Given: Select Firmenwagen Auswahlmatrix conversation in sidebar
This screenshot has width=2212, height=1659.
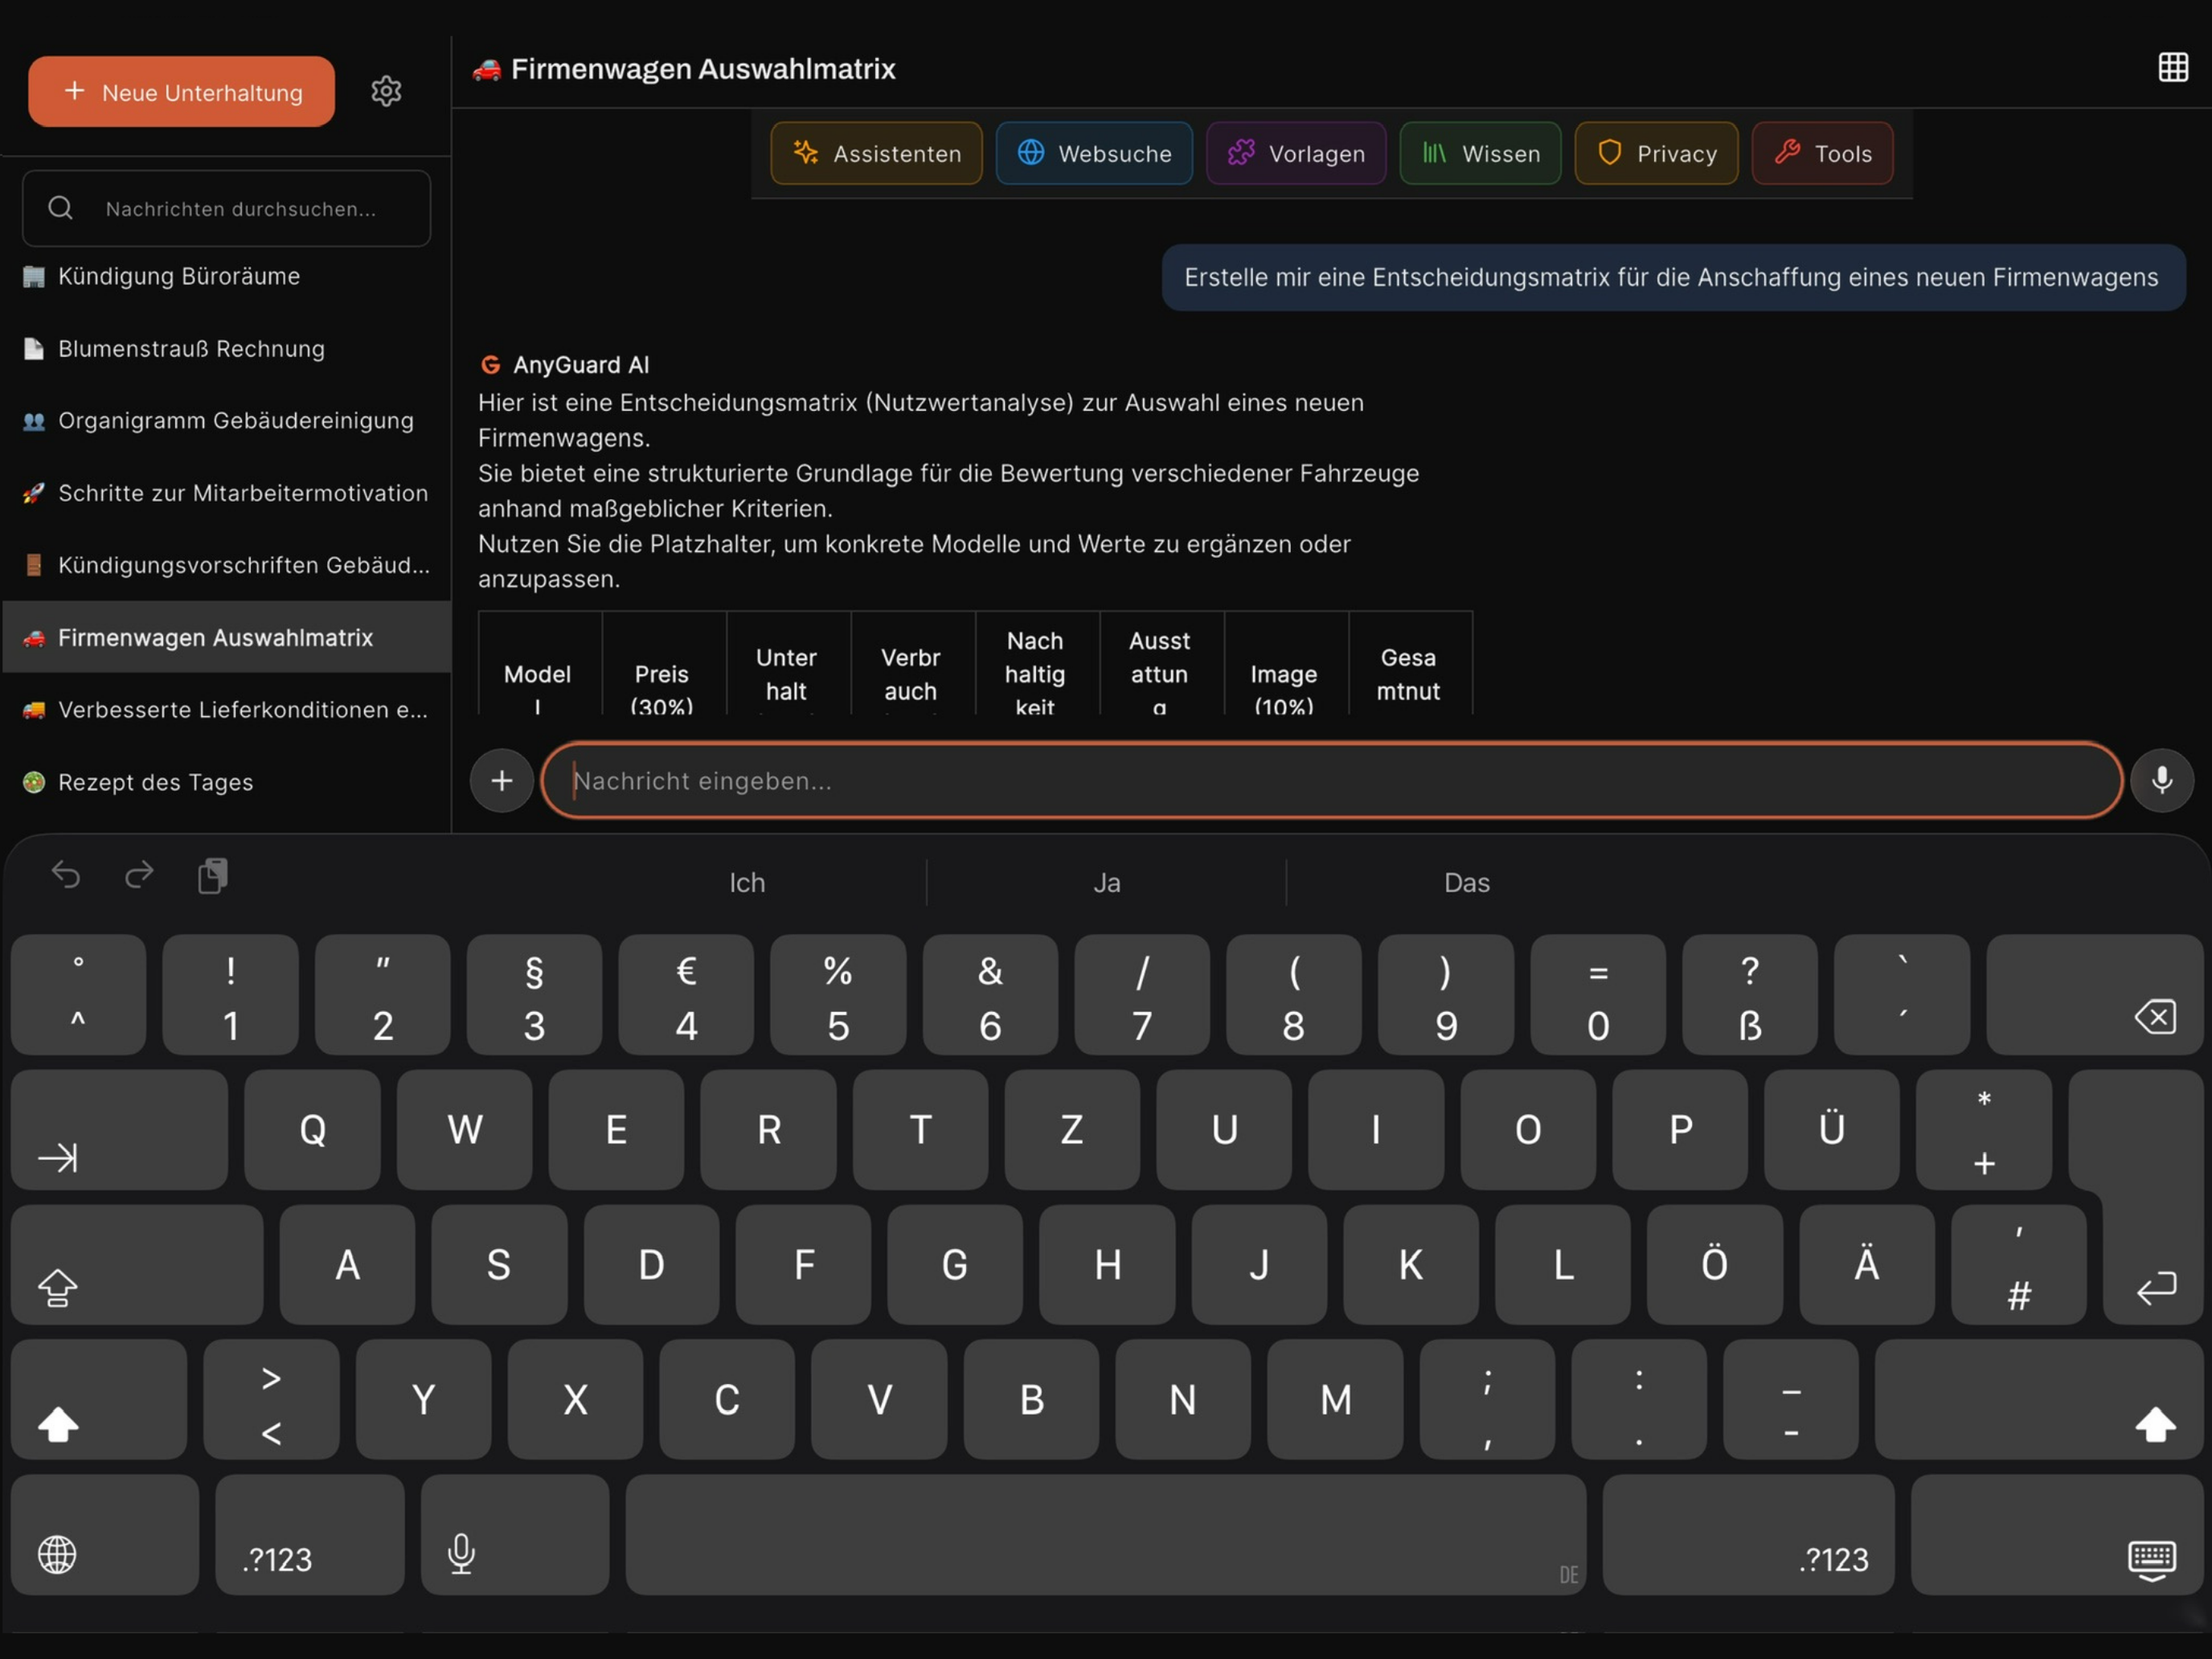Looking at the screenshot, I should pos(227,637).
